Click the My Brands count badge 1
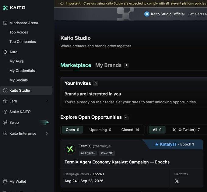 [x=126, y=65]
